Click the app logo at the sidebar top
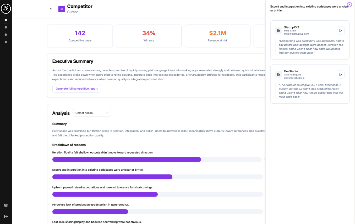 pos(6,9)
